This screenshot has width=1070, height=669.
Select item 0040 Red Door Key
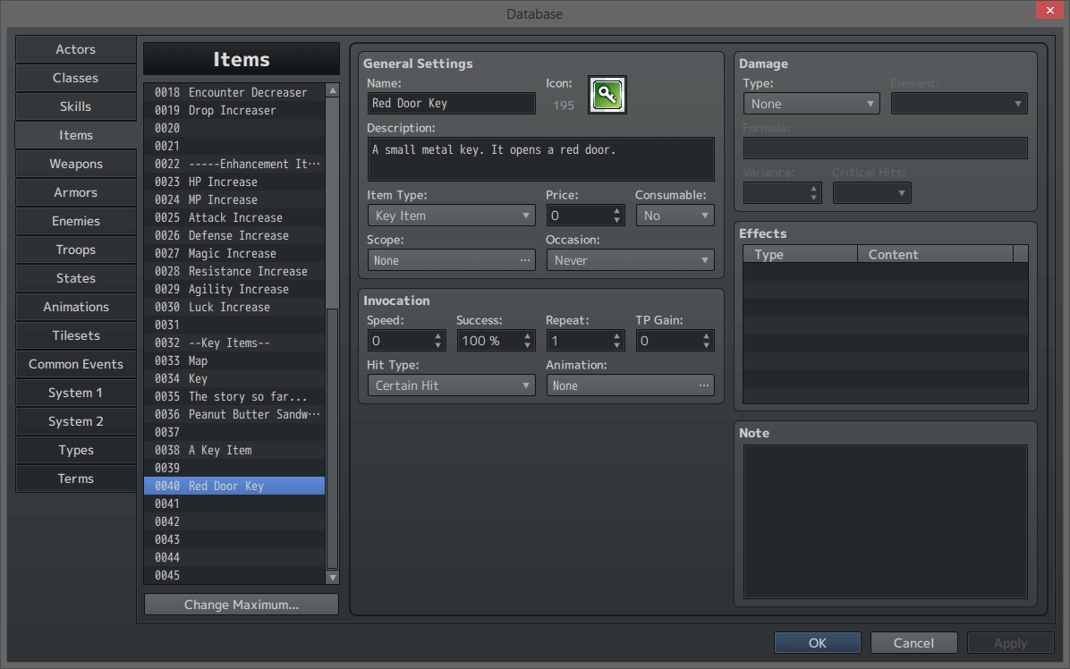[x=234, y=486]
